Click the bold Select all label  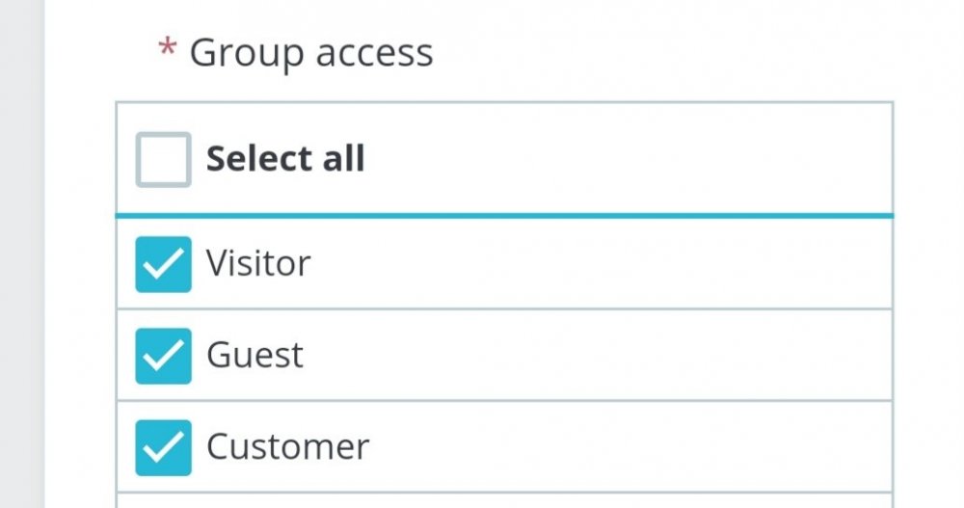(285, 159)
